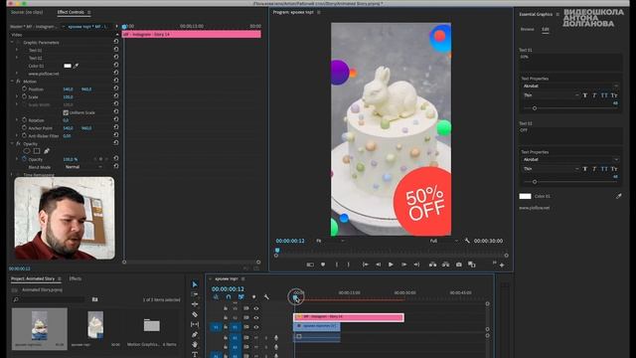This screenshot has height=358, width=636.
Task: Step forward one frame
Action: [403, 265]
